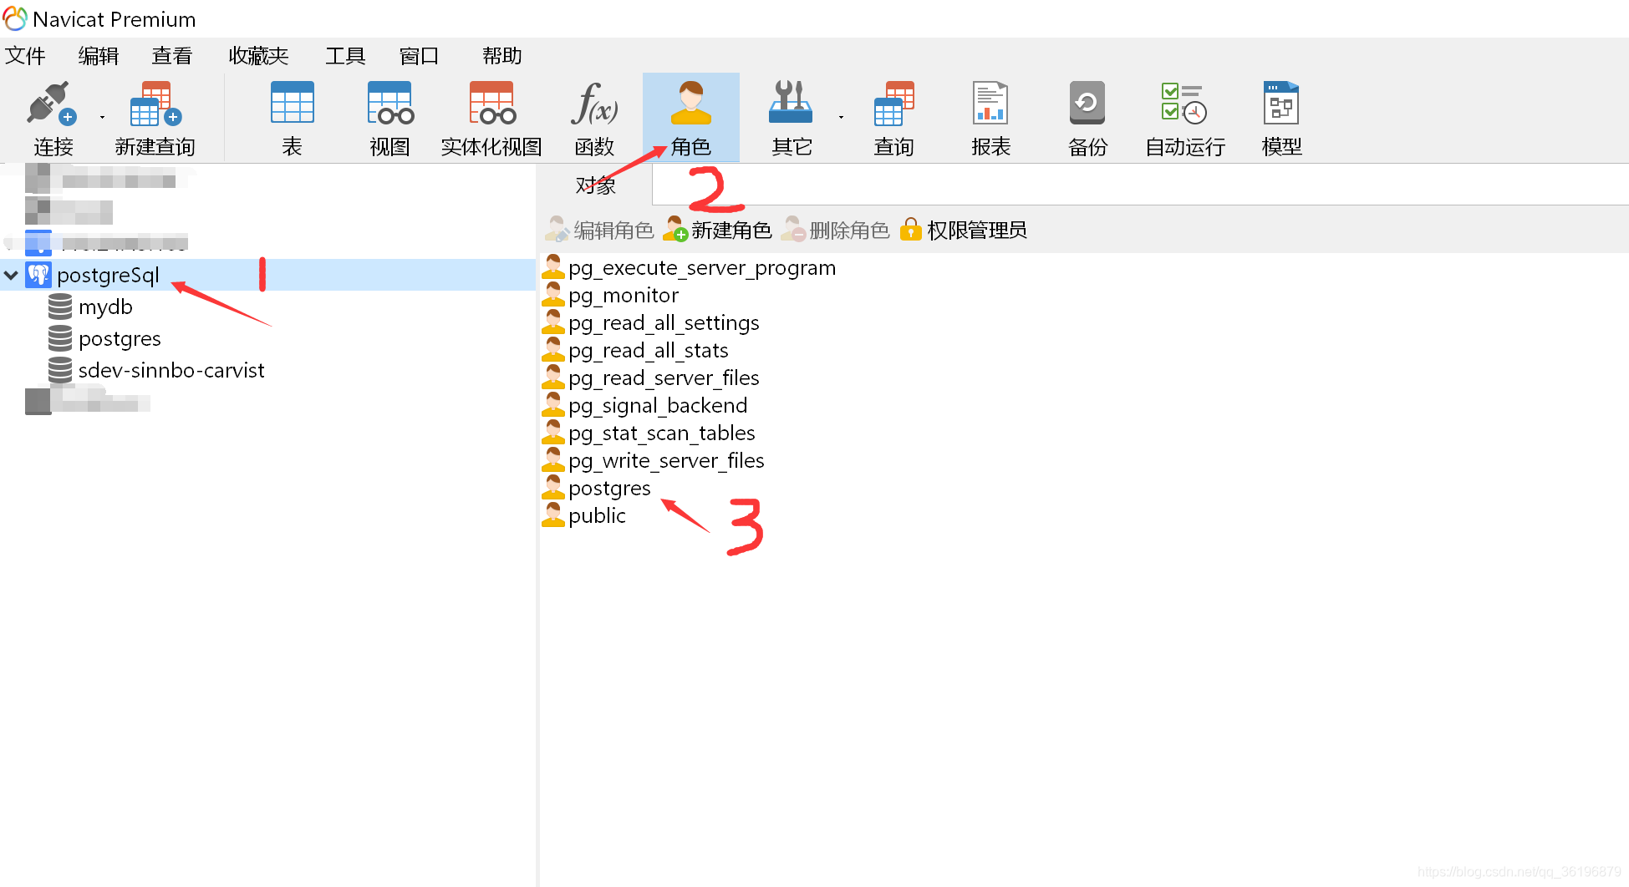Click the sdev-sinnbo-carvist database icon
This screenshot has height=887, width=1629.
tap(60, 370)
